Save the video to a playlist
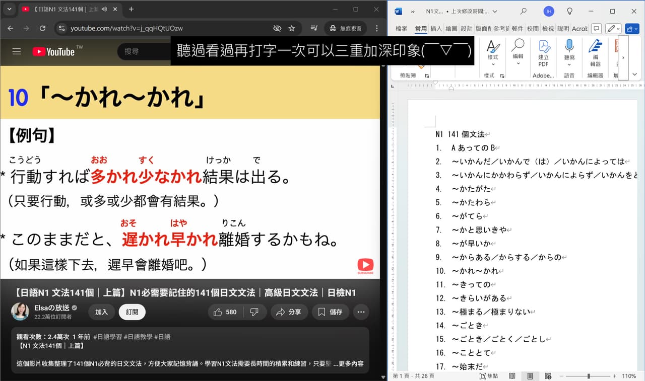 tap(331, 312)
